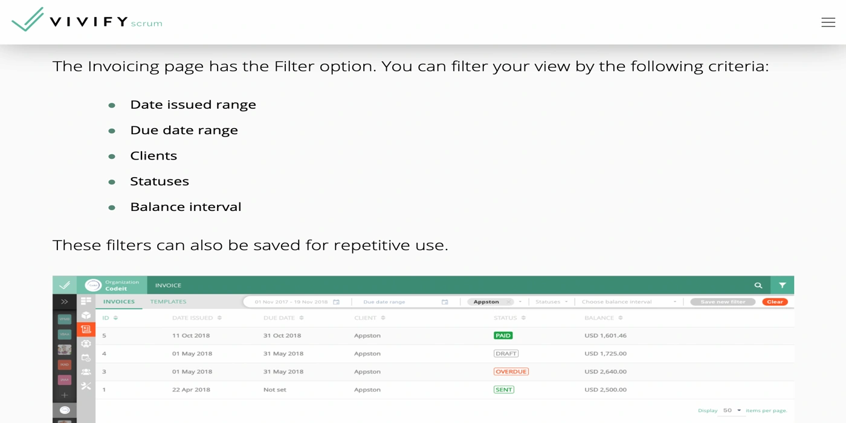Switch to the Templates tab
The height and width of the screenshot is (423, 846).
point(168,302)
